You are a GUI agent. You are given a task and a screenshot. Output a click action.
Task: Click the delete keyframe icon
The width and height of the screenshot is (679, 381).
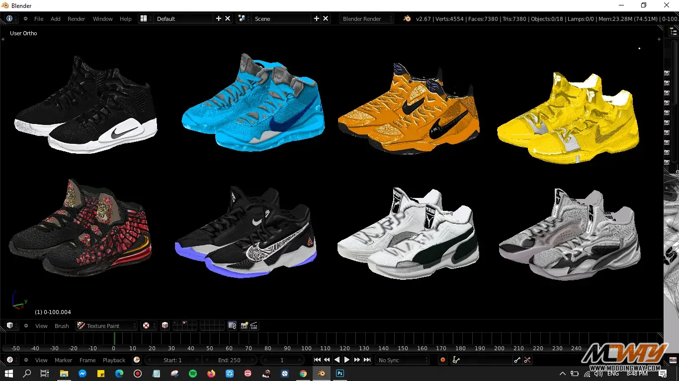(527, 360)
